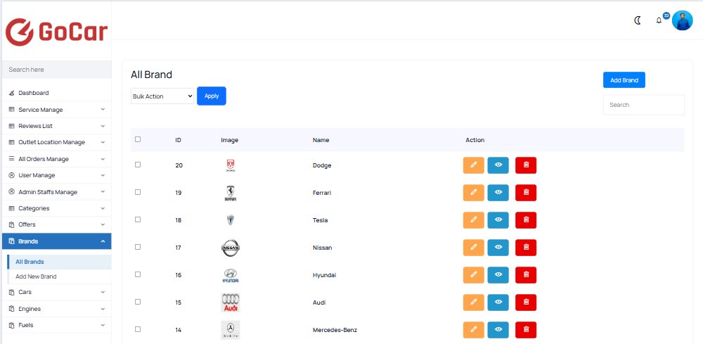Edit the Mercedes-Benz brand
The image size is (703, 344).
pos(473,330)
